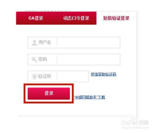This screenshot has height=133, width=158.
Task: Click the 验证码 field label text
Action: pos(45,76)
